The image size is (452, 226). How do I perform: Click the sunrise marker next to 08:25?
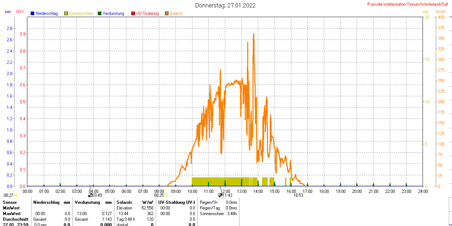(166, 195)
